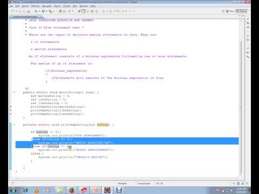Open the Navigate menu
This screenshot has width=259, height=194.
(47, 6)
